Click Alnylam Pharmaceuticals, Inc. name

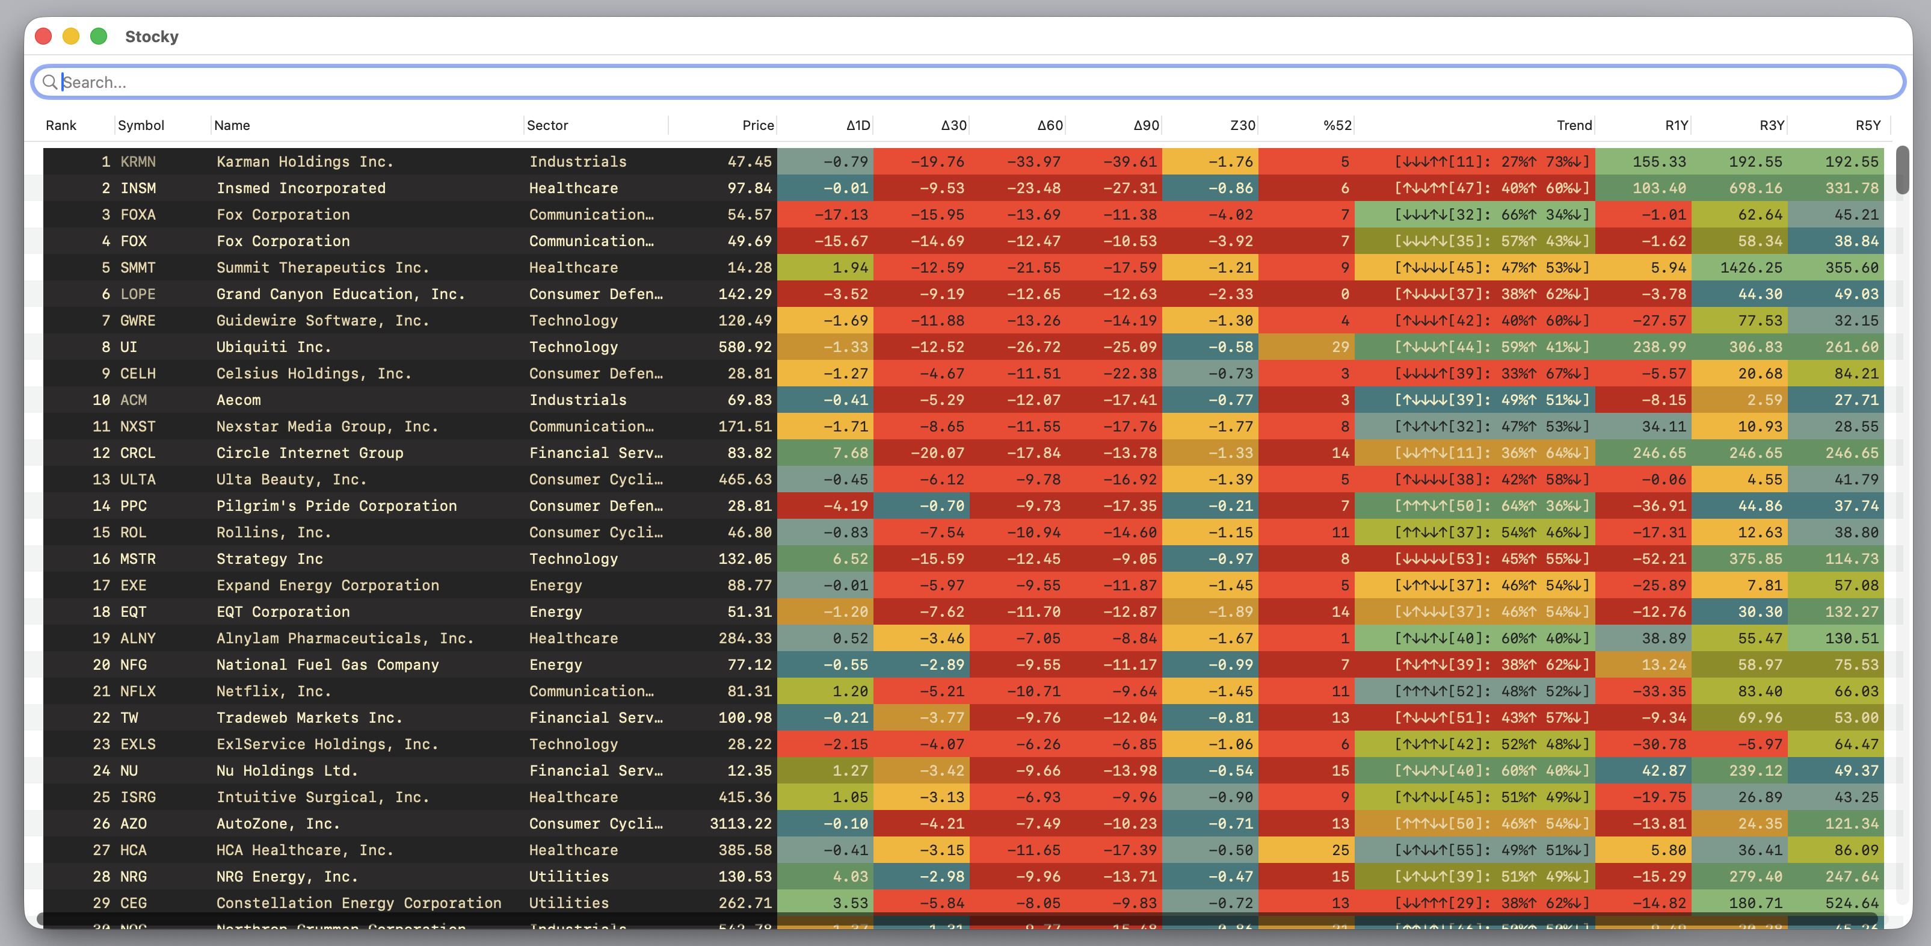(x=345, y=638)
